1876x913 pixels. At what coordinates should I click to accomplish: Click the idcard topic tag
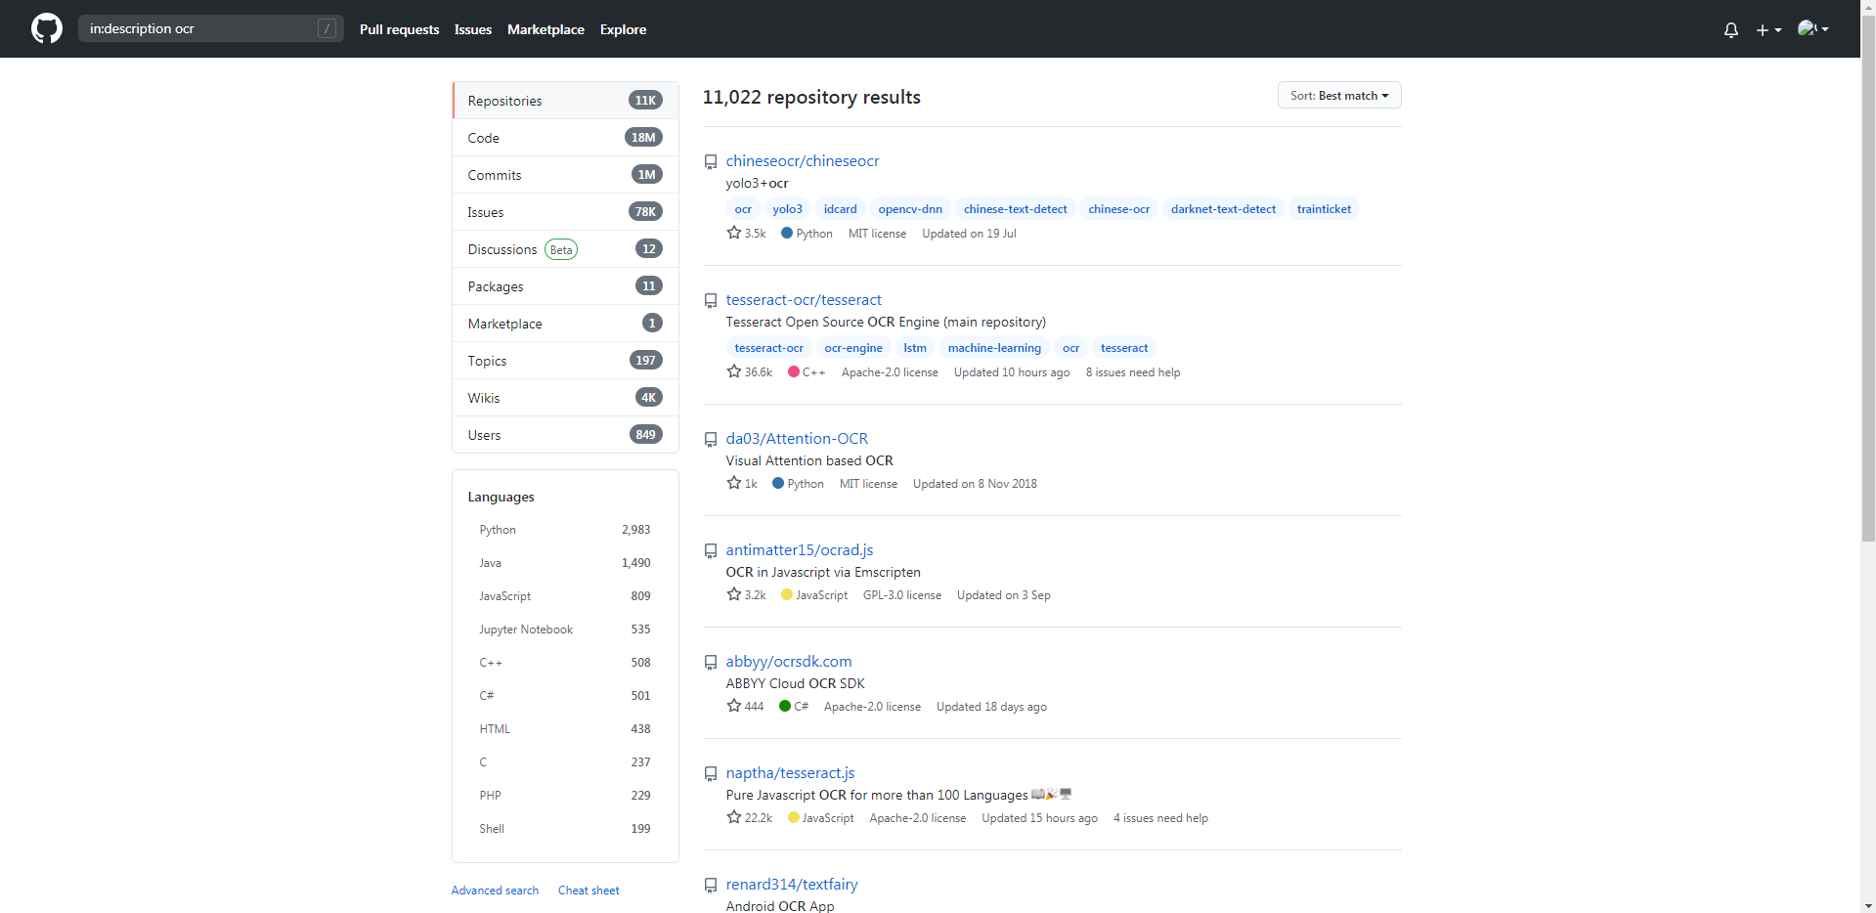tap(840, 209)
